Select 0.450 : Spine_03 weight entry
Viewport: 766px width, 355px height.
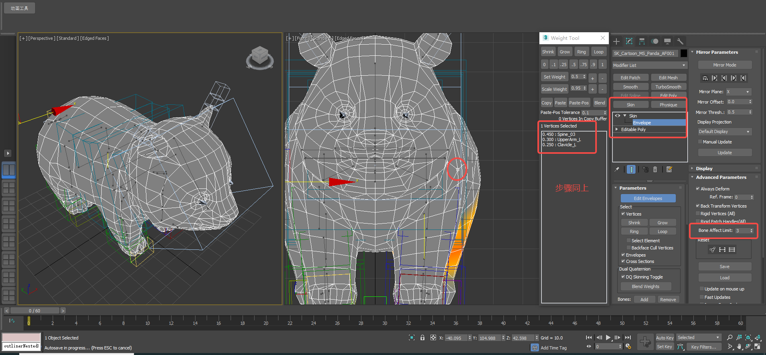point(559,134)
